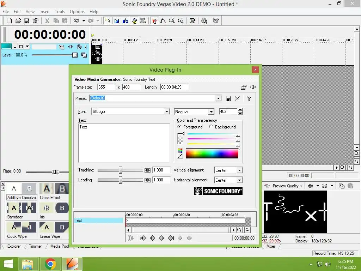
Task: Solo track 1 with the exclamation icon
Action: [86, 47]
